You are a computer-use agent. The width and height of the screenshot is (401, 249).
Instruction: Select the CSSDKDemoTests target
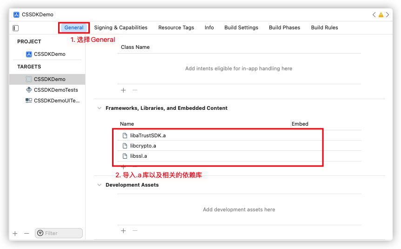tap(55, 90)
